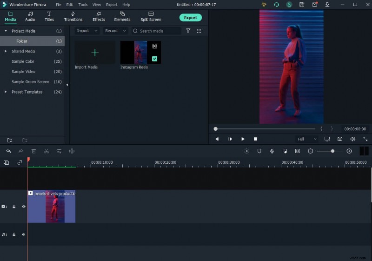
Task: Stop the preview playback
Action: (255, 139)
